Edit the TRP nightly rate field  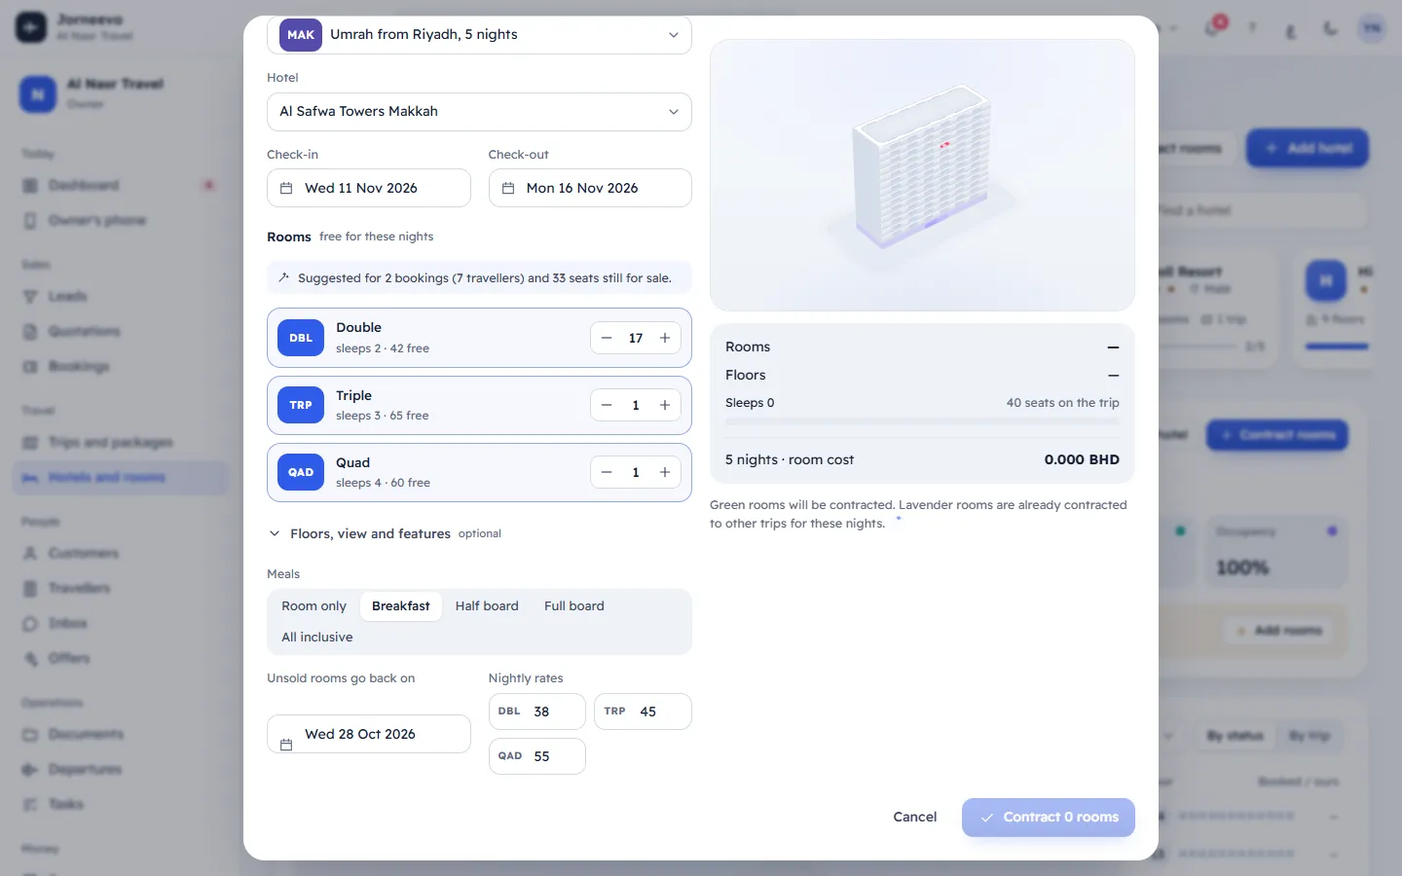643,712
